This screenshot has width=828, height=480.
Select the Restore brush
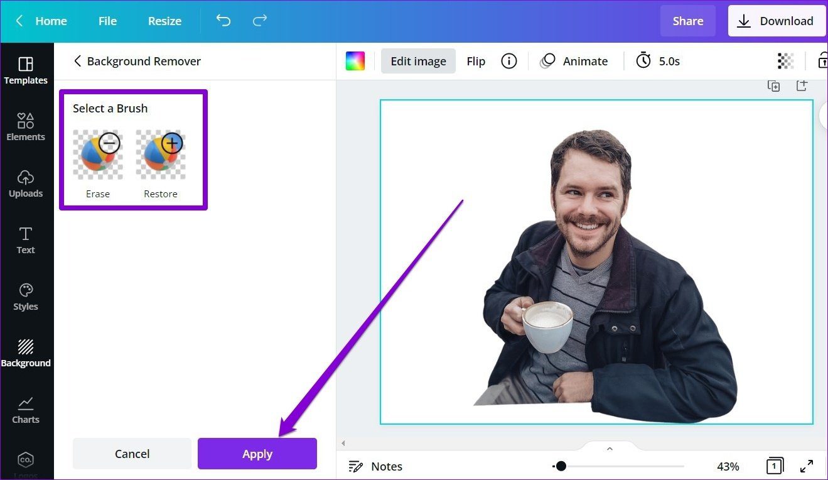click(161, 165)
